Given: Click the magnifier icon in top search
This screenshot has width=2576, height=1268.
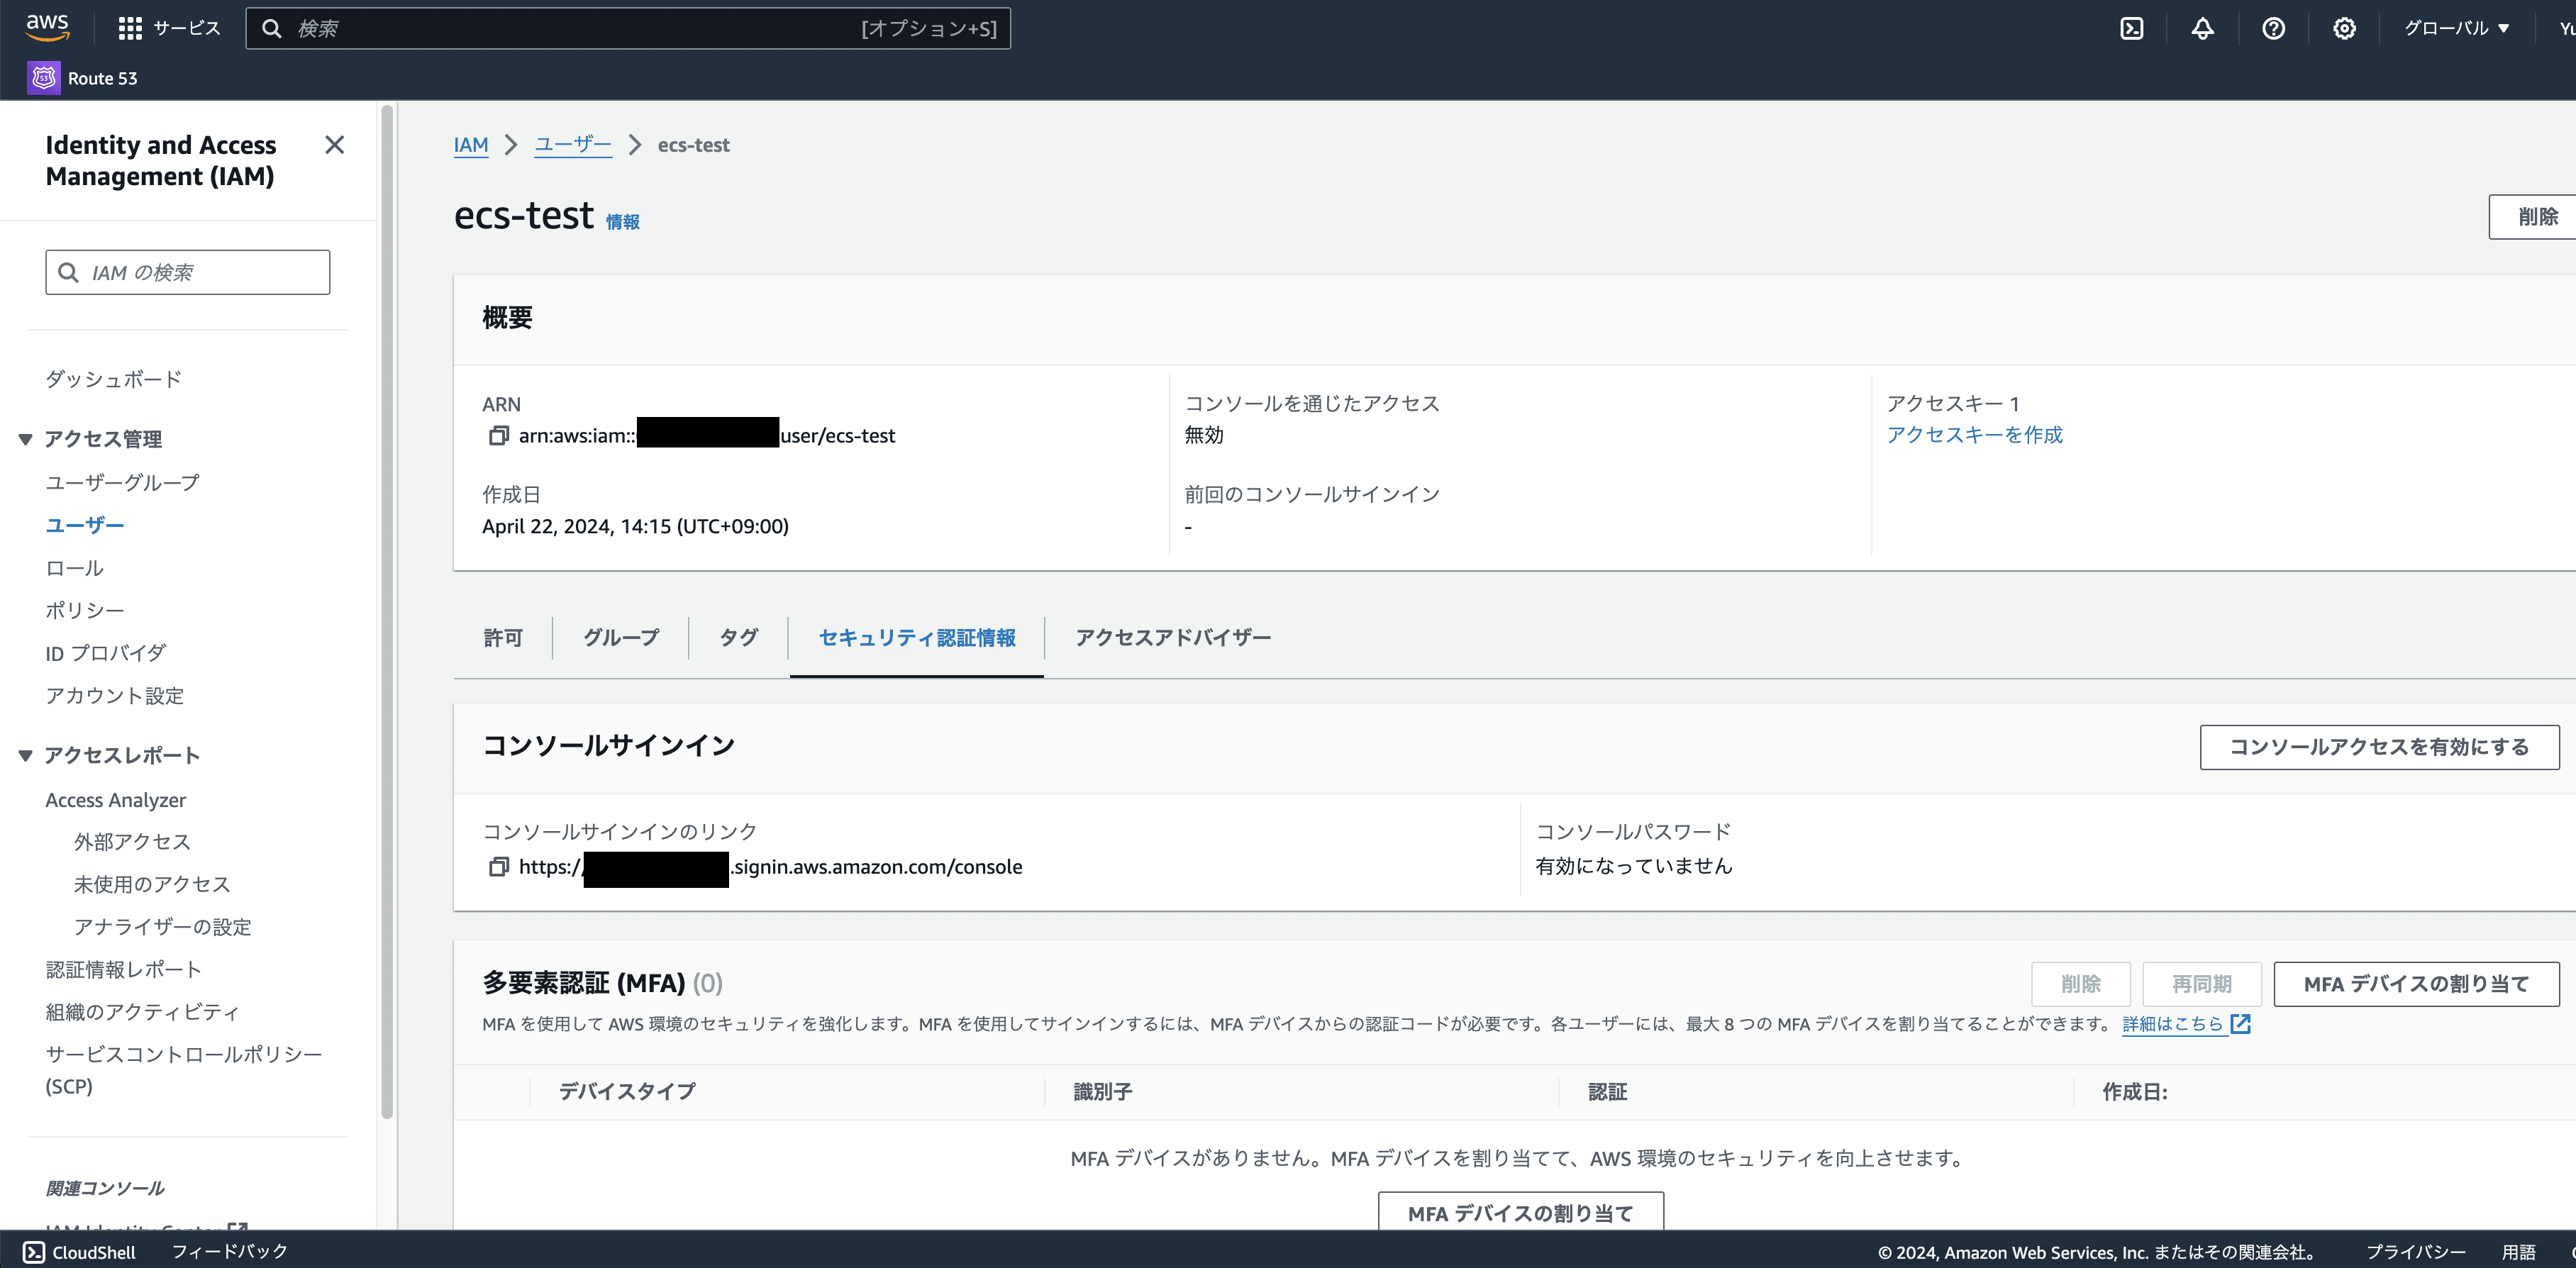Looking at the screenshot, I should click(272, 28).
